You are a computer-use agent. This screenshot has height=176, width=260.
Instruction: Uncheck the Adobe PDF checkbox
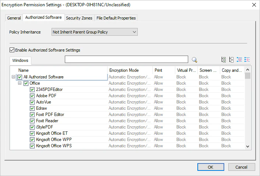[32, 96]
